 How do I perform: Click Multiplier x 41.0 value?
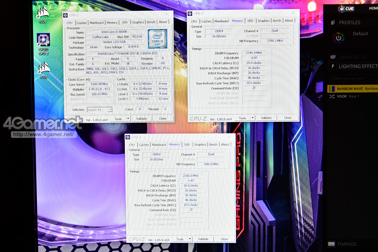tap(99, 89)
